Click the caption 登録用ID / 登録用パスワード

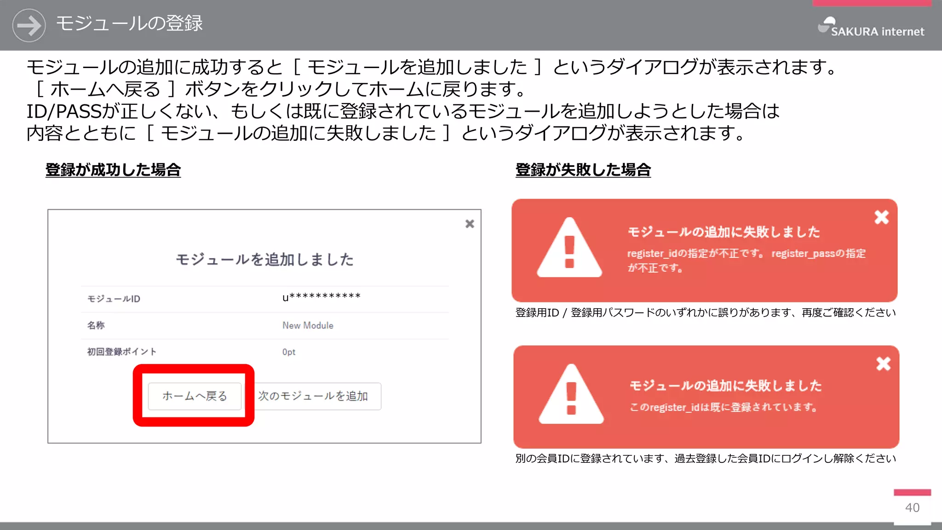(706, 313)
